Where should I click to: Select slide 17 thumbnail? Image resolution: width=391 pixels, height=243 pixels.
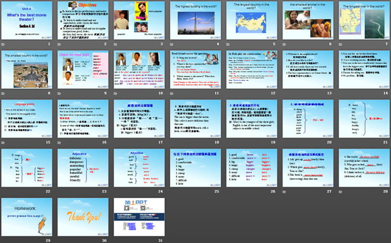pos(139,119)
